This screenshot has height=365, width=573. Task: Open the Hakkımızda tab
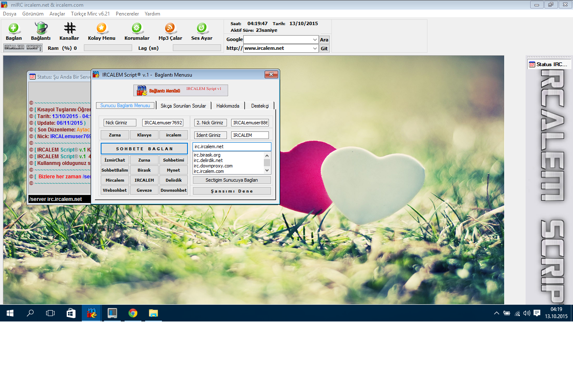228,106
